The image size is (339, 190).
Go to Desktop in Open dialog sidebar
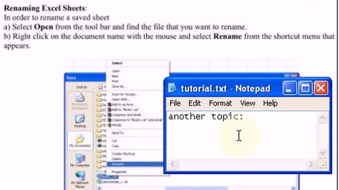click(80, 121)
